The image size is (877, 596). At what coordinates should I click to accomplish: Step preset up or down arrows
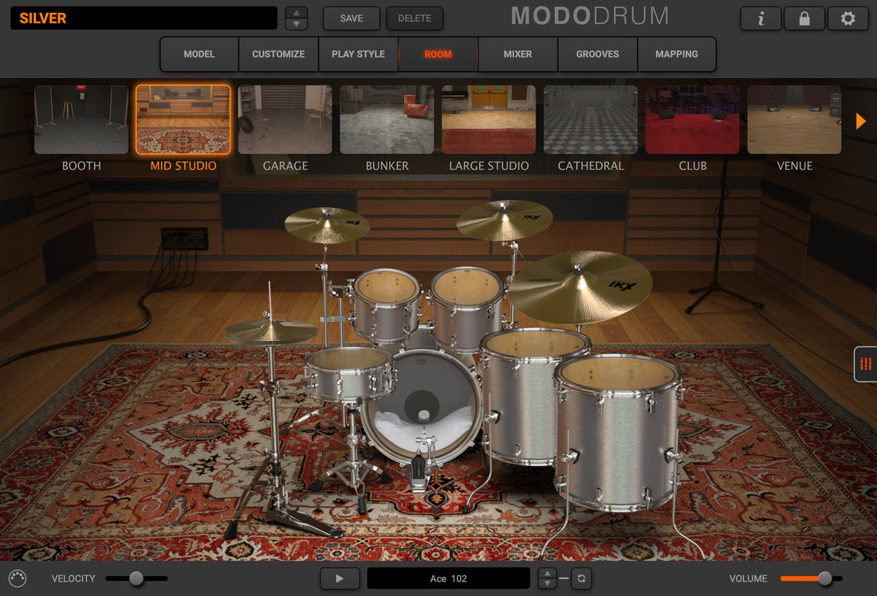(x=297, y=18)
